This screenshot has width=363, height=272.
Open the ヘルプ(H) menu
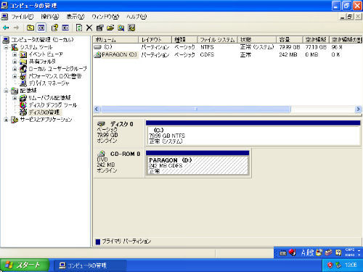(x=136, y=17)
